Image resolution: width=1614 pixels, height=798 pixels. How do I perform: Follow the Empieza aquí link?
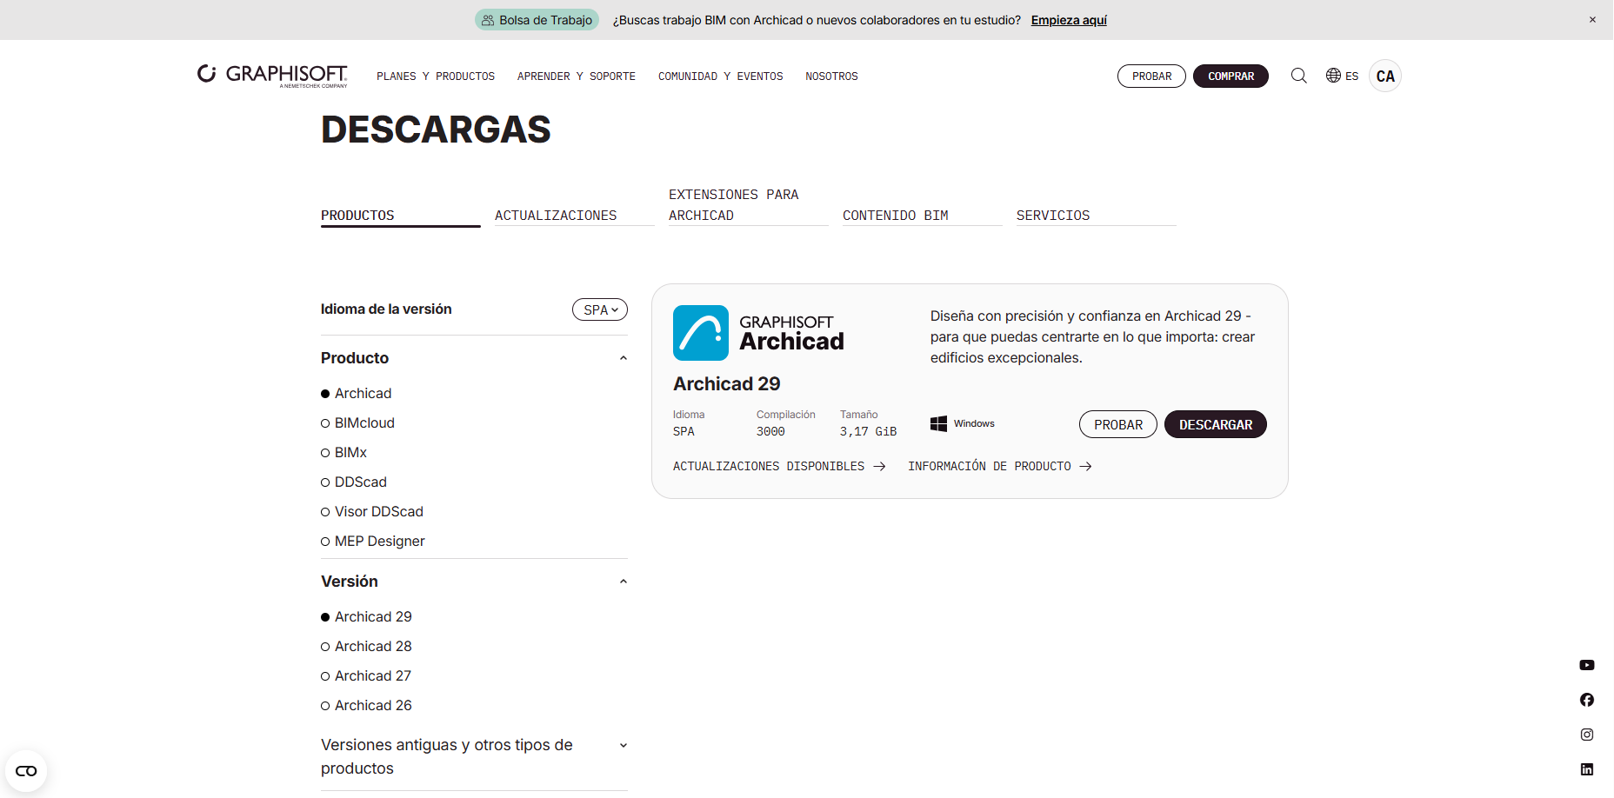[x=1069, y=20]
